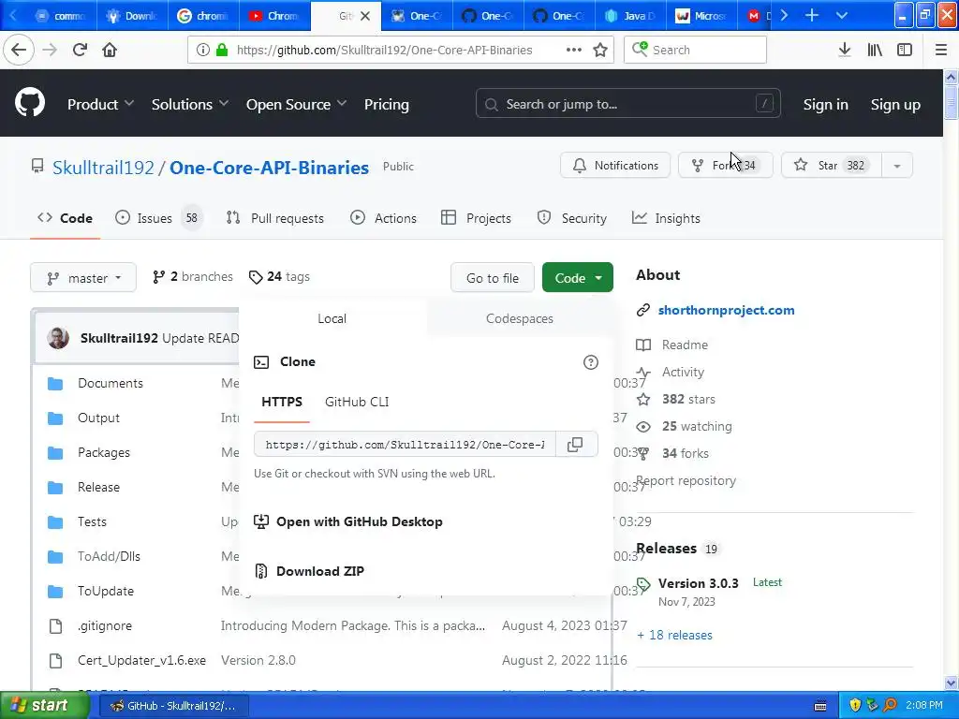The width and height of the screenshot is (959, 719).
Task: Open the Actions tab
Action: click(x=383, y=218)
